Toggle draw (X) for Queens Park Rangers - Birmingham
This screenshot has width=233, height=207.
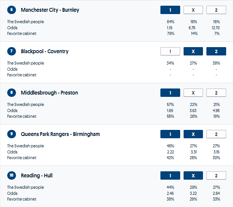tap(193, 134)
